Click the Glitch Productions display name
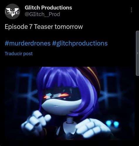The height and width of the screenshot is (146, 139). click(x=48, y=8)
